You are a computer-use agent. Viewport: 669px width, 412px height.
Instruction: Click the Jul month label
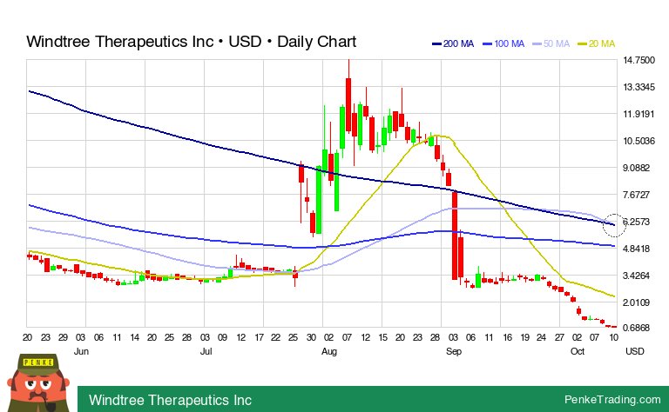tap(206, 351)
